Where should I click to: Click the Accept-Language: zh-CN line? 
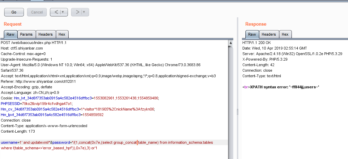tap(30, 92)
